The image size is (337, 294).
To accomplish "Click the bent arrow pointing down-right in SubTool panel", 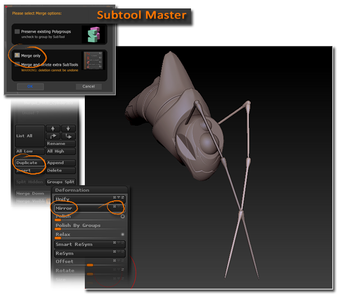I will [69, 136].
